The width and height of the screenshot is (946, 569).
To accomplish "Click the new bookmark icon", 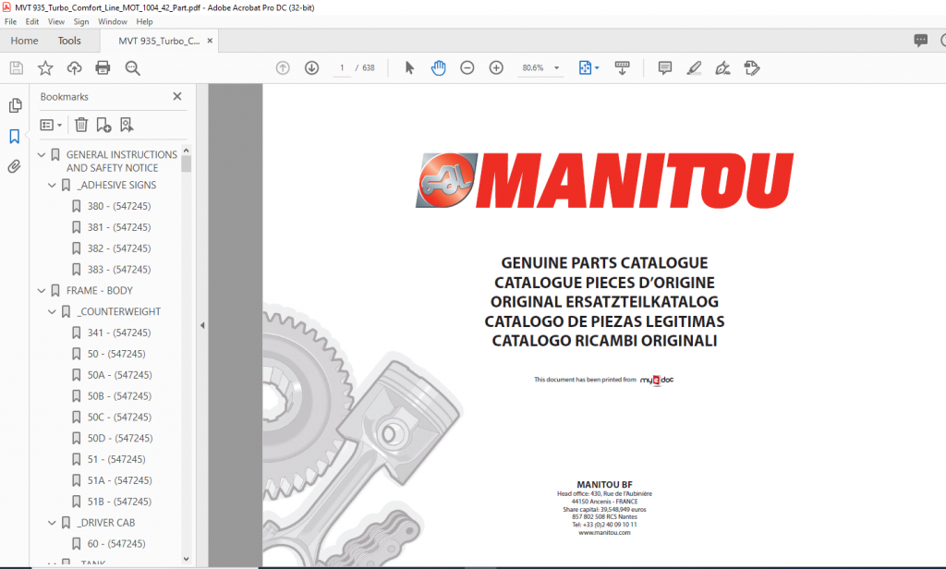I will (103, 125).
